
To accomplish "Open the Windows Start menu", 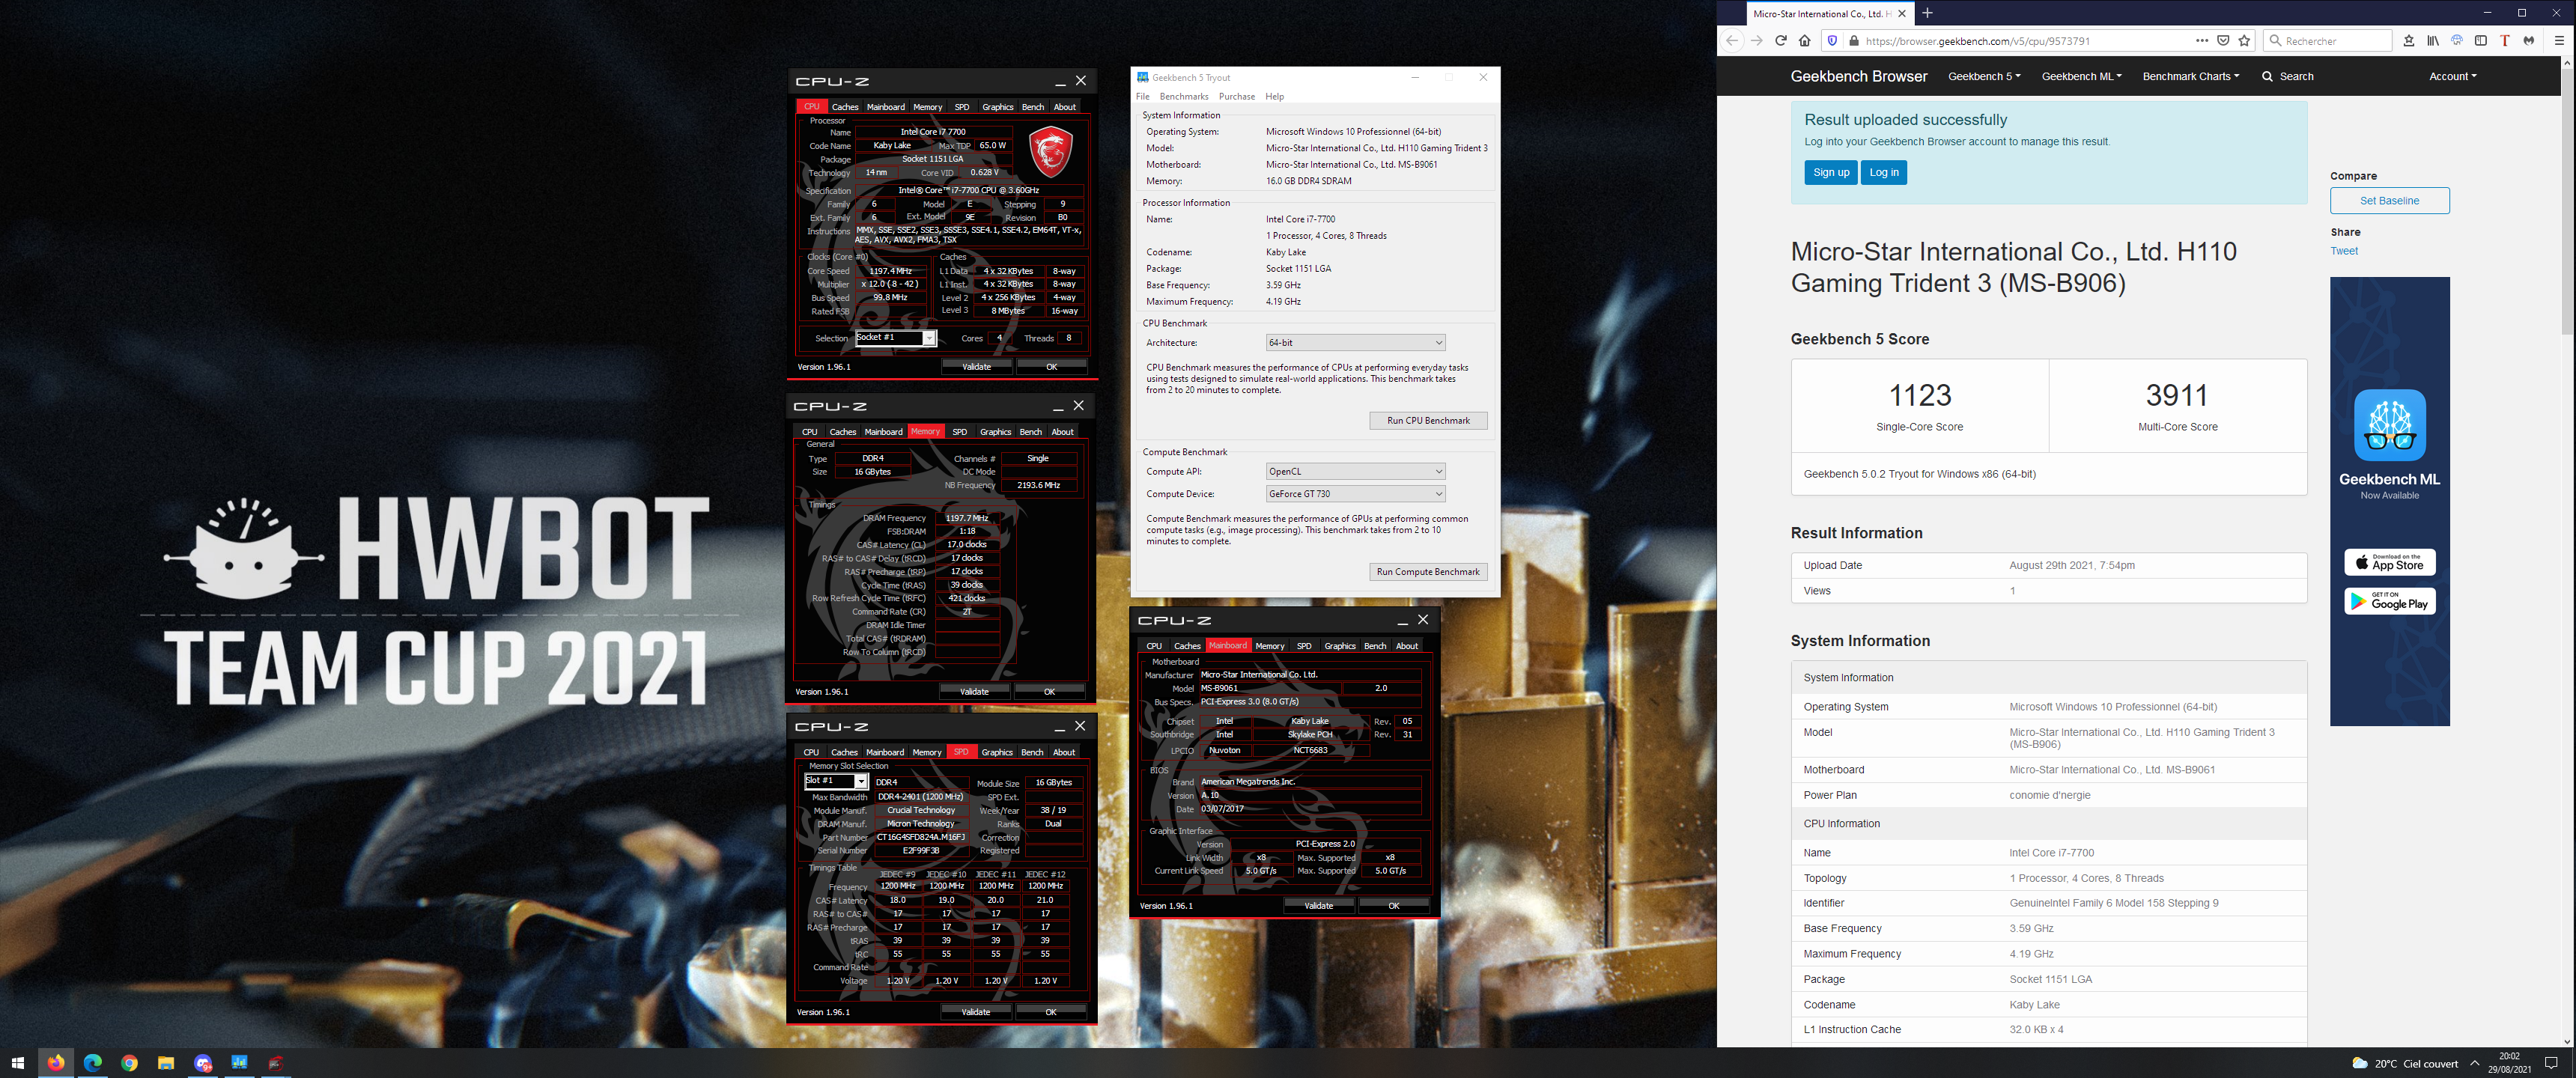I will [17, 1063].
